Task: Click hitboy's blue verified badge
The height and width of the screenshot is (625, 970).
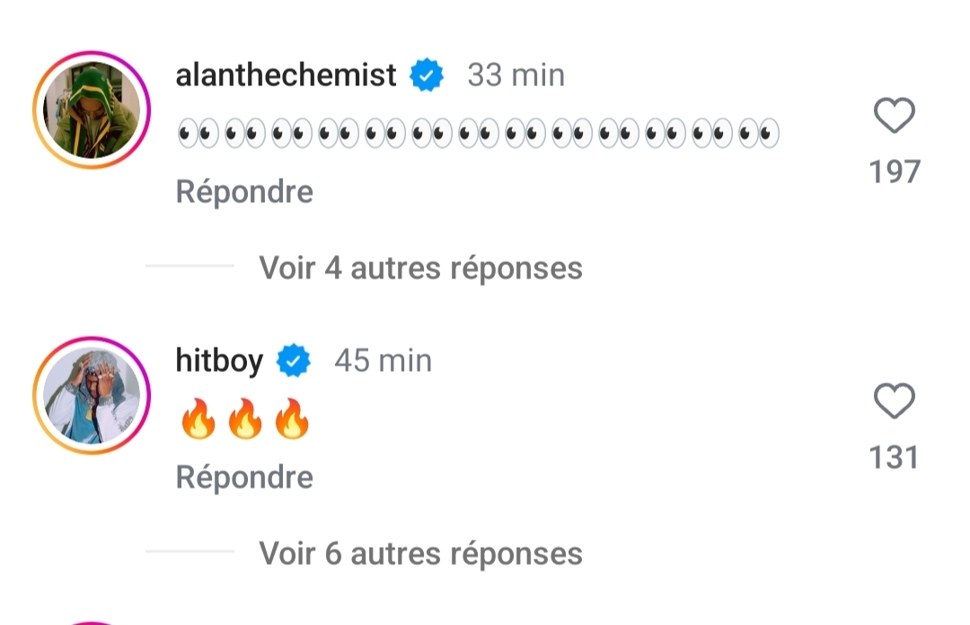Action: point(293,362)
